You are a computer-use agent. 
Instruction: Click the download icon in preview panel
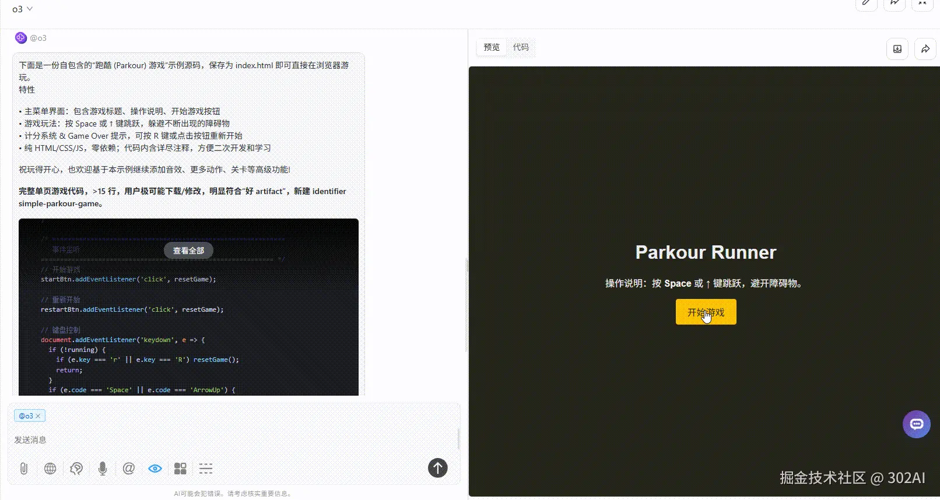coord(897,49)
